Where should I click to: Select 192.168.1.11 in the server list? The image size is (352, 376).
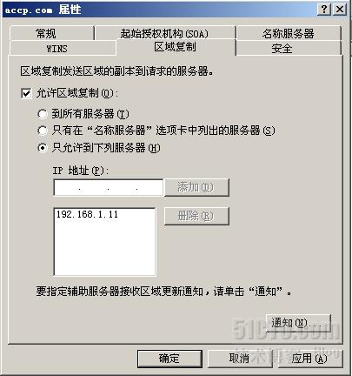(x=87, y=214)
